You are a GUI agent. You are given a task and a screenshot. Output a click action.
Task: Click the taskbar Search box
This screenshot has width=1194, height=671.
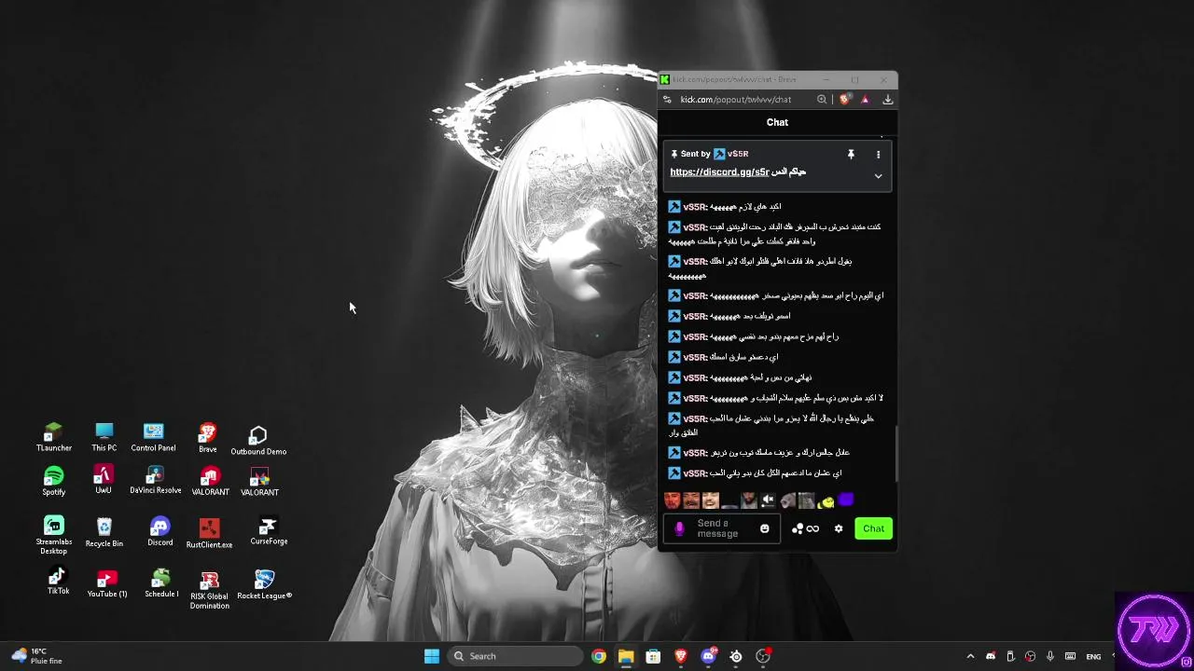tap(516, 656)
